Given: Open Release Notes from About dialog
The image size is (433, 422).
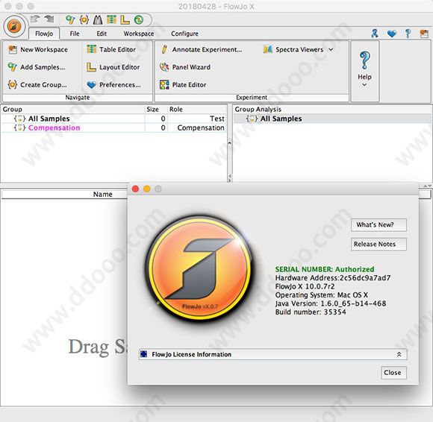Looking at the screenshot, I should coord(379,244).
